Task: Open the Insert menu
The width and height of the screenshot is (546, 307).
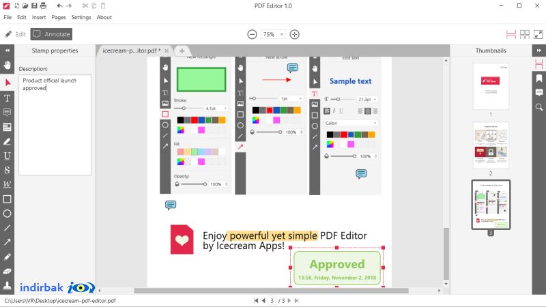Action: [x=39, y=18]
